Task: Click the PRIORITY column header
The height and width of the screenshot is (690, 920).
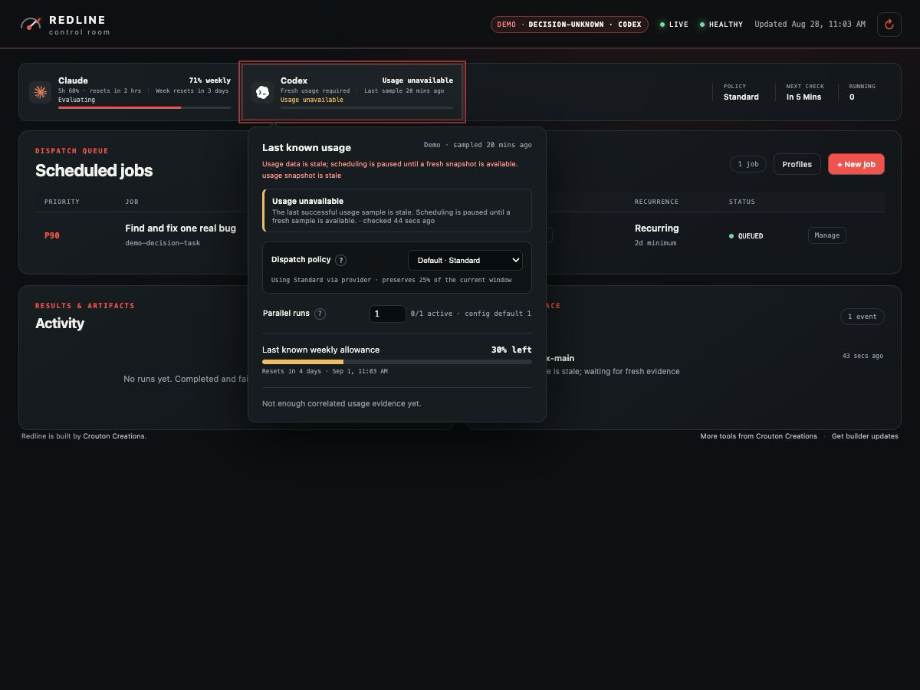Action: coord(62,202)
